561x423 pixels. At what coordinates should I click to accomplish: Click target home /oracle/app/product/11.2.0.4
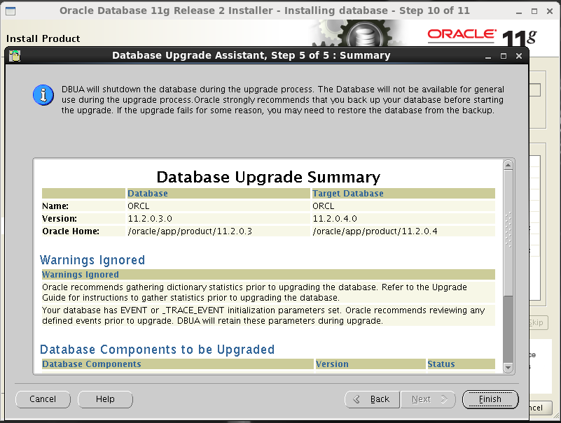point(375,231)
